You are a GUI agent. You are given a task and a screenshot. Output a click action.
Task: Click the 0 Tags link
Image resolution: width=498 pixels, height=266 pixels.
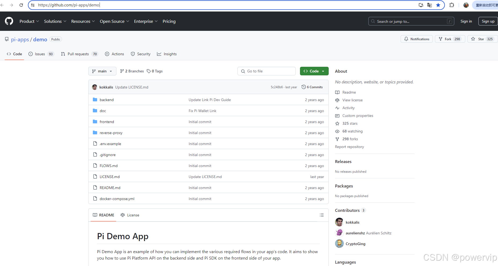pos(155,71)
